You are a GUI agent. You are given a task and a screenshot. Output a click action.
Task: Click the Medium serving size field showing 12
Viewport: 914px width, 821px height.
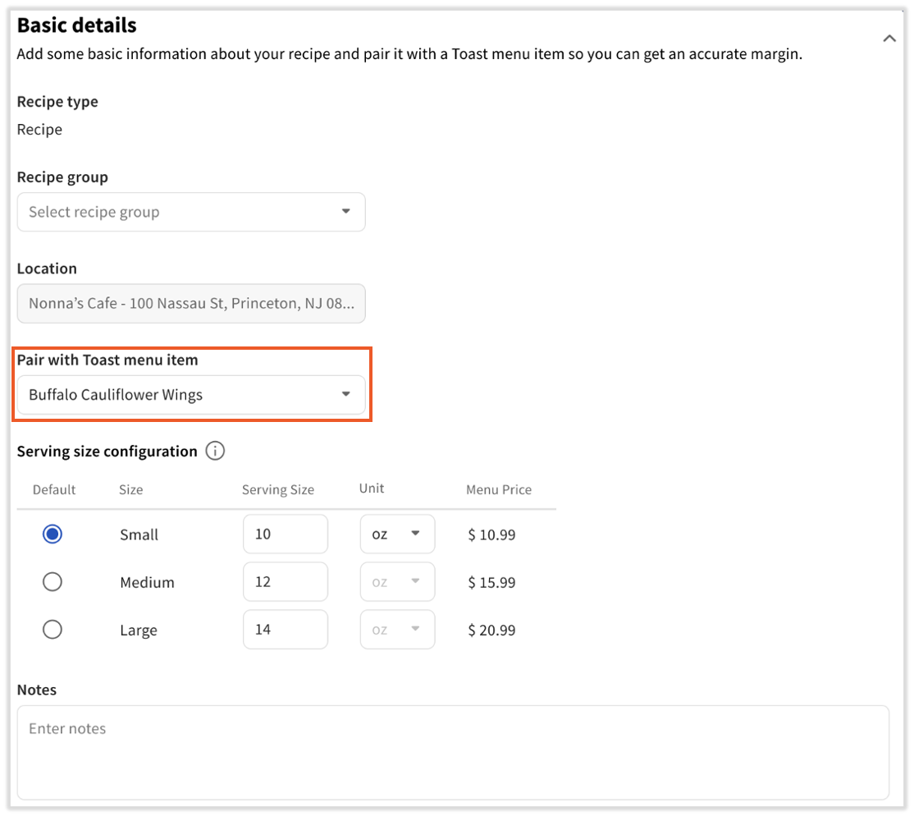(x=285, y=582)
